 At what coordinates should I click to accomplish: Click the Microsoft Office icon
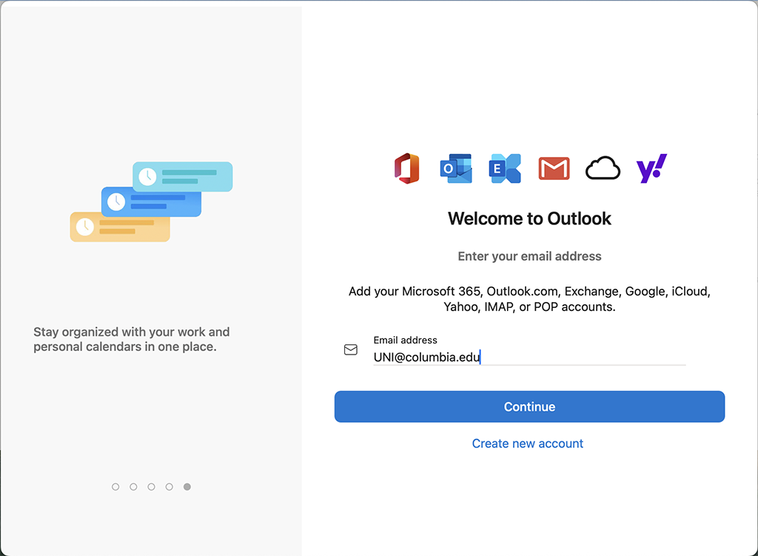406,168
